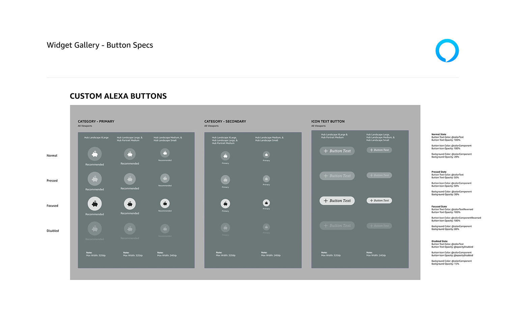Click the 'Widget Gallery - Button Specs' title
This screenshot has height=311, width=506.
coord(100,45)
